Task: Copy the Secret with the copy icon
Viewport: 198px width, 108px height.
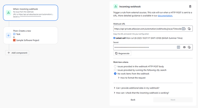Action: click(189, 47)
